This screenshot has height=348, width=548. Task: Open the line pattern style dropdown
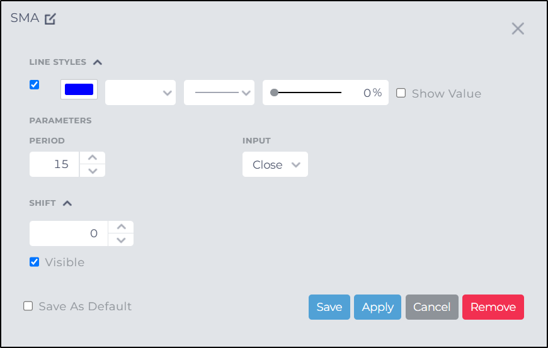(x=219, y=93)
